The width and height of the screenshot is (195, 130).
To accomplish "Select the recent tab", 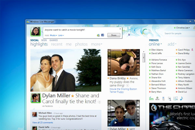I will 57,44.
